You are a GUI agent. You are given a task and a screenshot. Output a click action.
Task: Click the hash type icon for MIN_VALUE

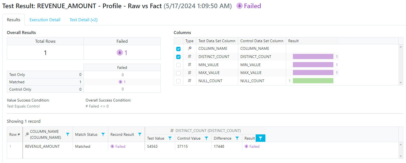[190, 65]
